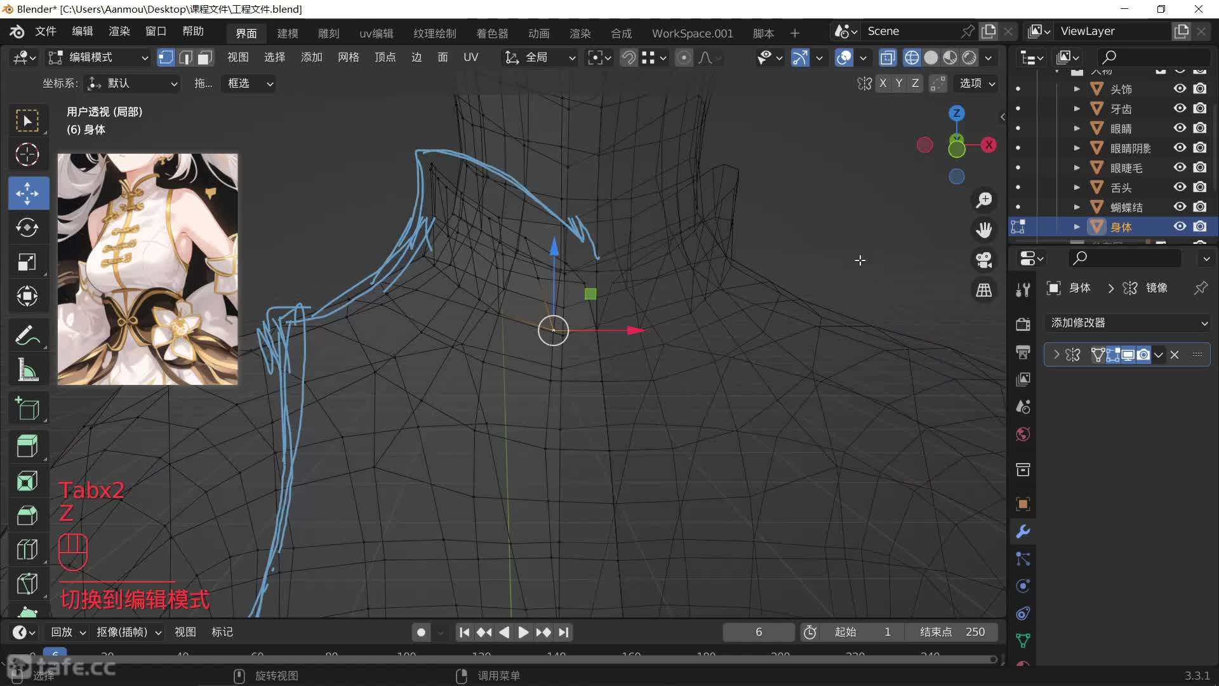Select the Knife tool
The height and width of the screenshot is (686, 1219).
[27, 584]
